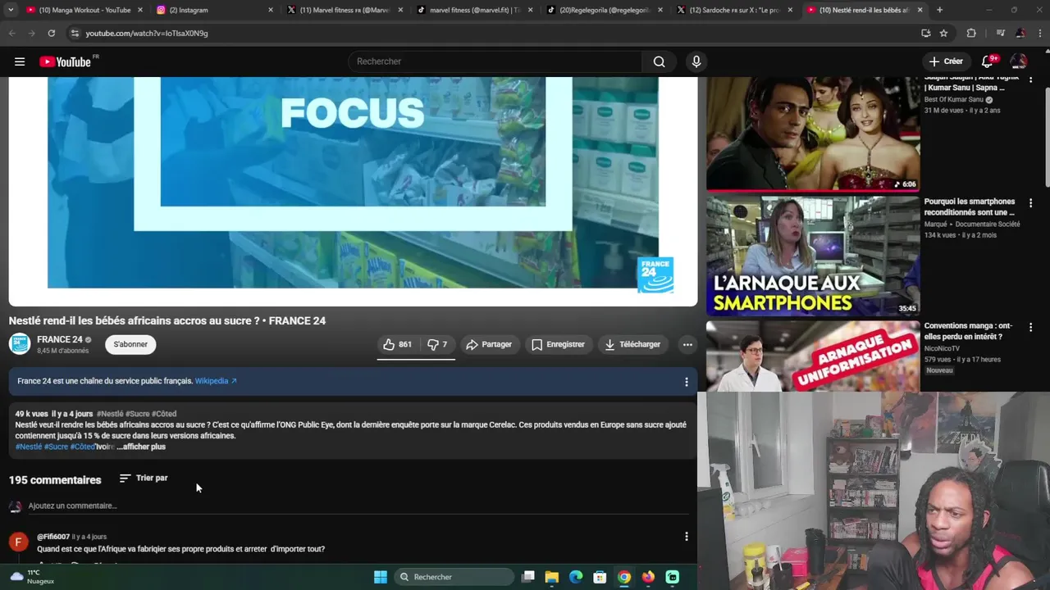
Task: Open the account avatar menu
Action: (x=1019, y=61)
